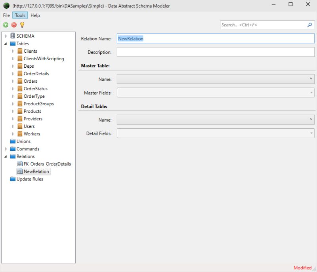The width and height of the screenshot is (317, 272).
Task: Click the green add item toolbar icon
Action: click(x=6, y=25)
